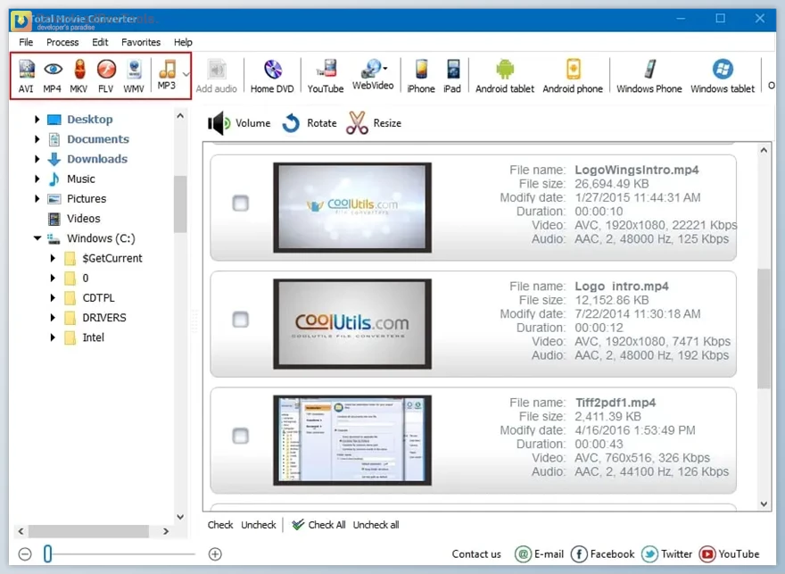Open the E-mail contact link
The image size is (785, 574).
coord(539,554)
